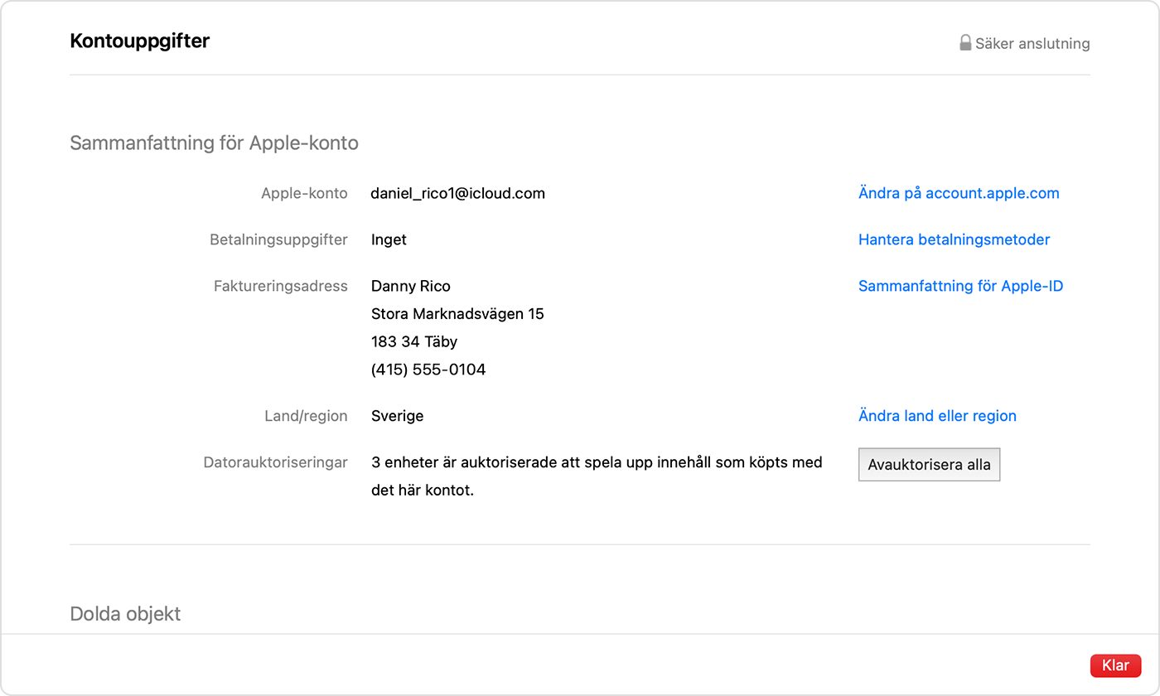The width and height of the screenshot is (1160, 696).
Task: Click the phone number (415) 555-0104
Action: pos(428,370)
